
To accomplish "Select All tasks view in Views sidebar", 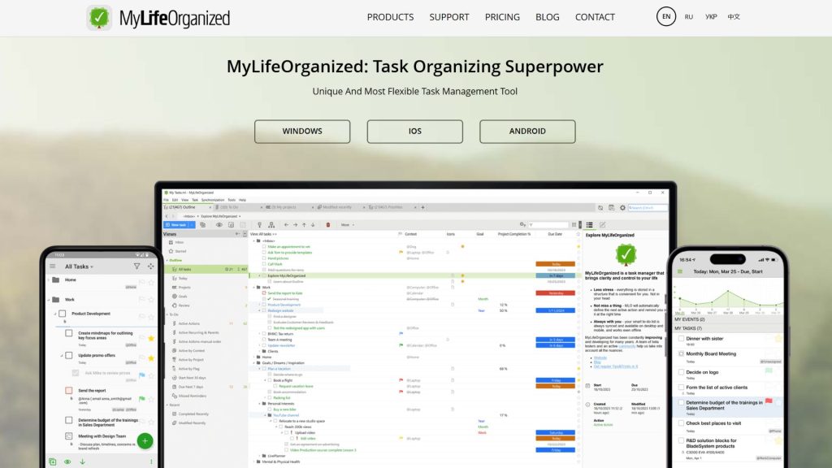I will coord(206,270).
